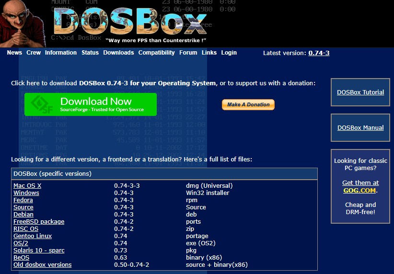Click 'portage' text in Gentoo row
This screenshot has height=274, width=394.
click(197, 236)
